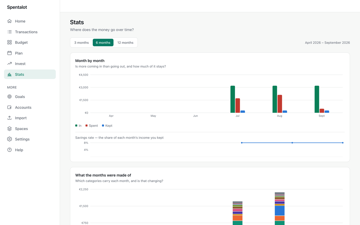Click the What the months were made of heading

pos(103,175)
